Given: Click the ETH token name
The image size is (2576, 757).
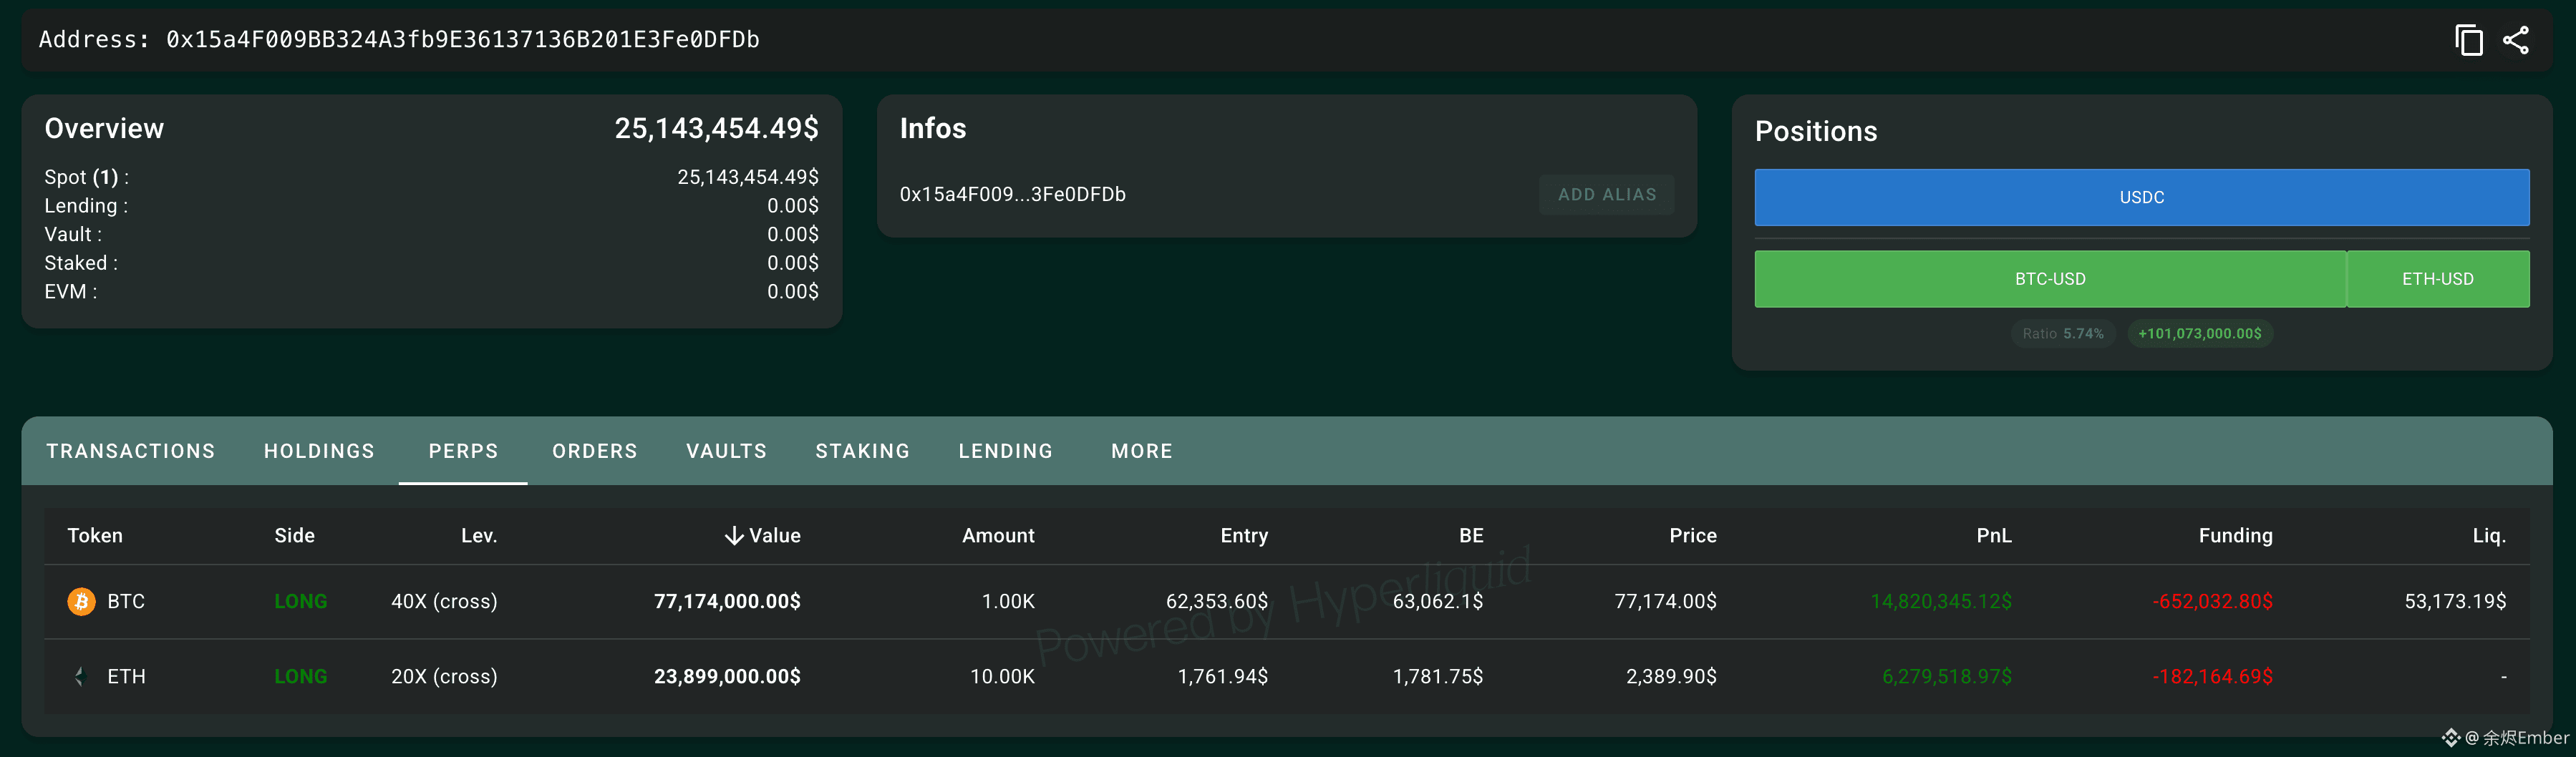Looking at the screenshot, I should point(126,676).
